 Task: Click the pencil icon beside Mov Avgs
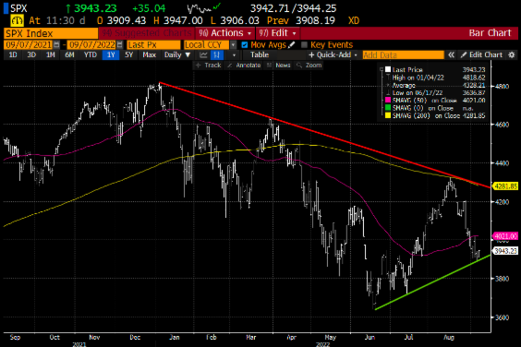pos(292,45)
